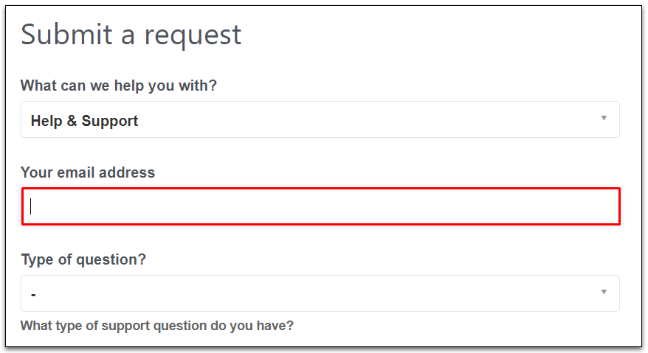Click the arrow beside Help & Support
The height and width of the screenshot is (353, 648).
click(x=603, y=118)
